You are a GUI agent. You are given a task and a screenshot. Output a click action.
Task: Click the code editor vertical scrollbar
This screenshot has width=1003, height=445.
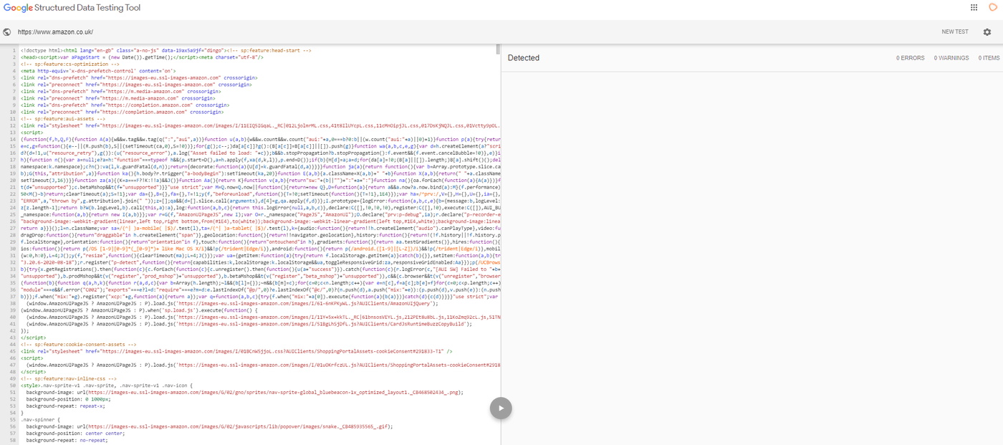click(x=499, y=49)
